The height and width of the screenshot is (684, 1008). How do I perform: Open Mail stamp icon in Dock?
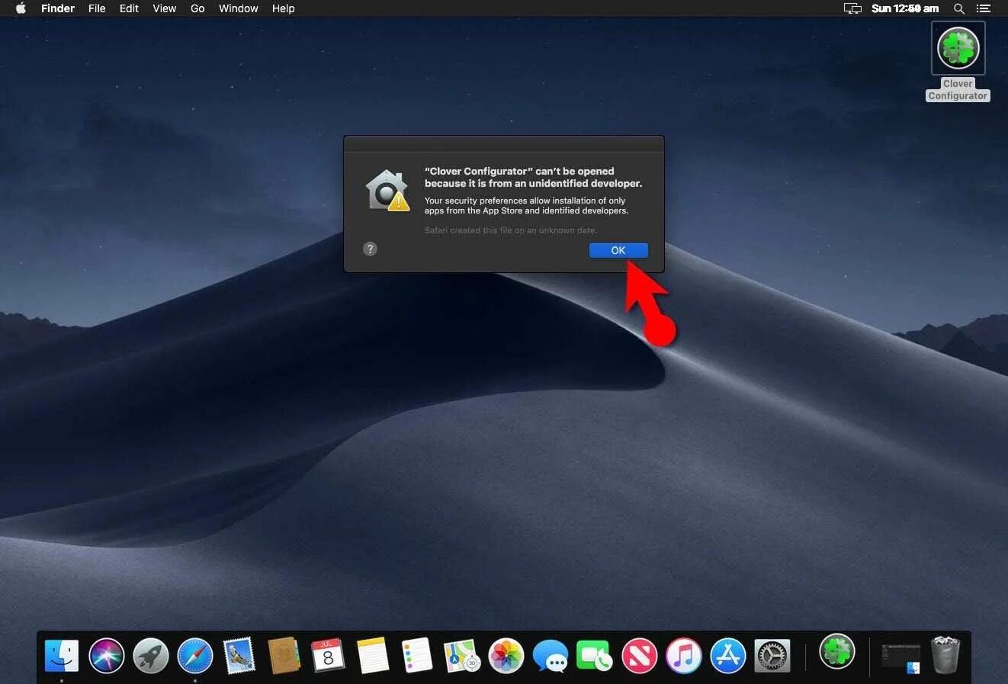coord(239,656)
